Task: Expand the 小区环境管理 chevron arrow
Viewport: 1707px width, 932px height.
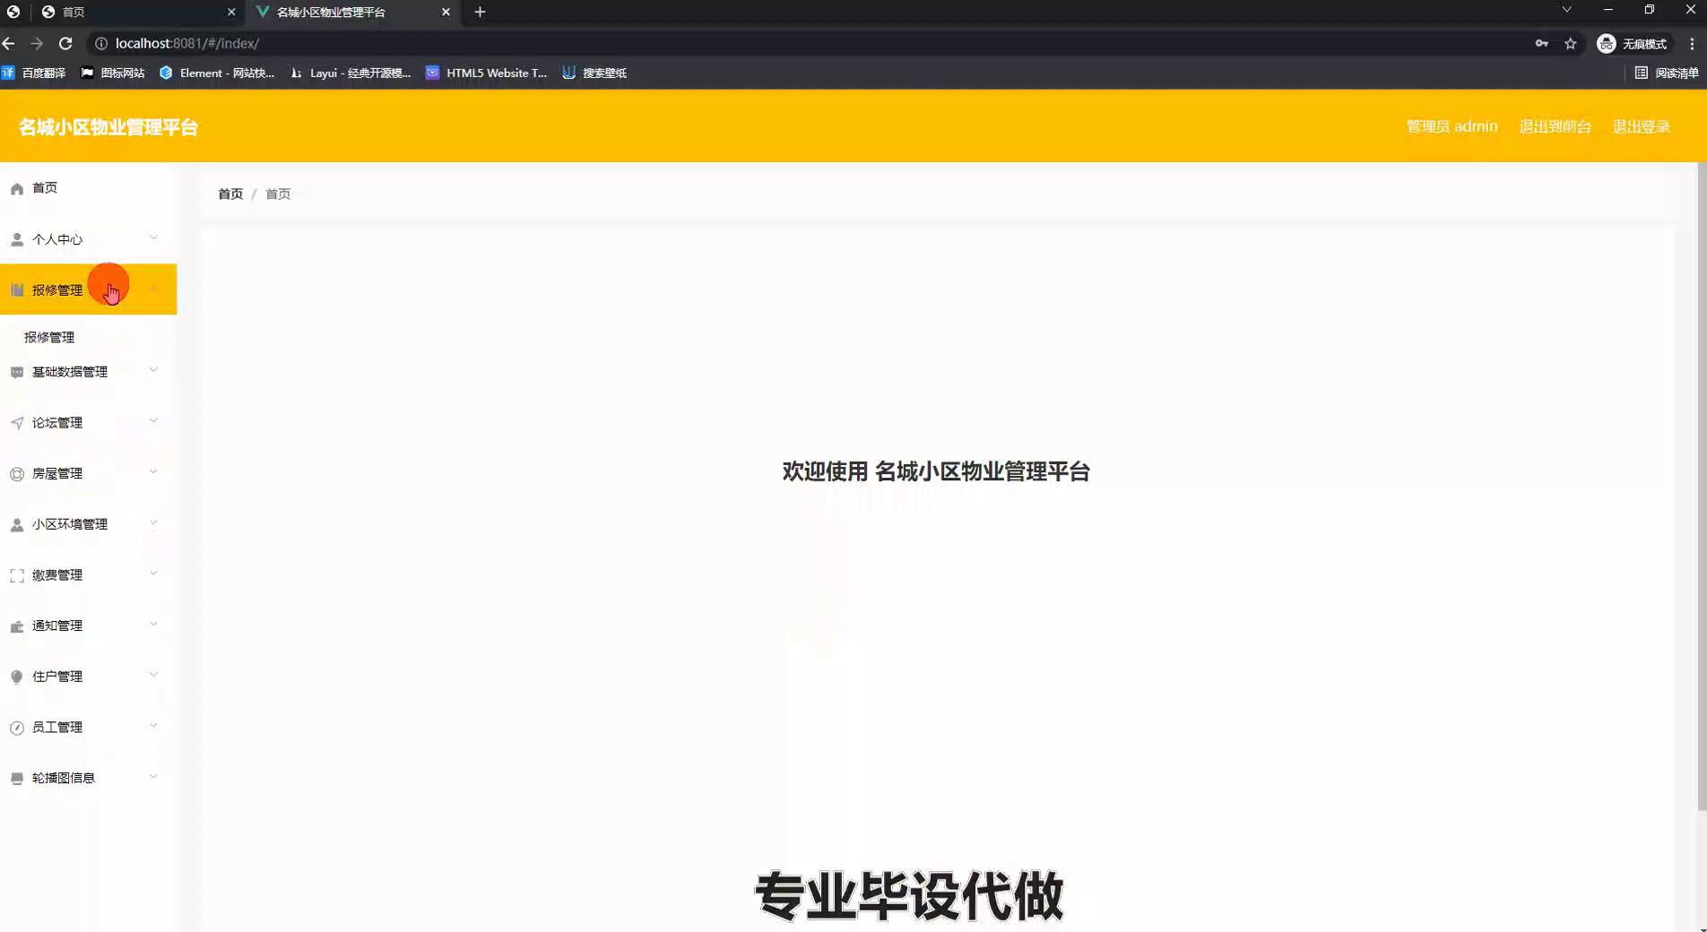Action: (x=153, y=522)
